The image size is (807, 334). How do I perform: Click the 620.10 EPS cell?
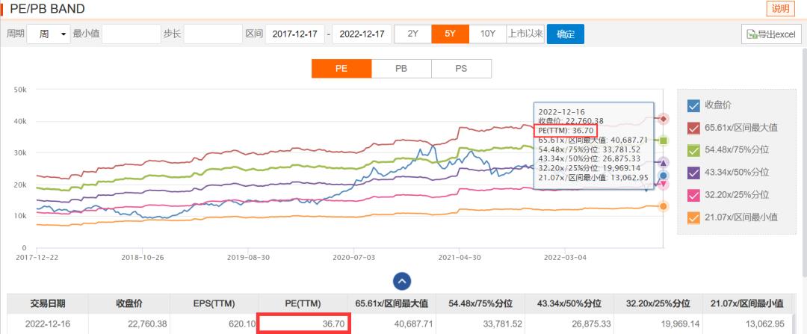[x=214, y=324]
